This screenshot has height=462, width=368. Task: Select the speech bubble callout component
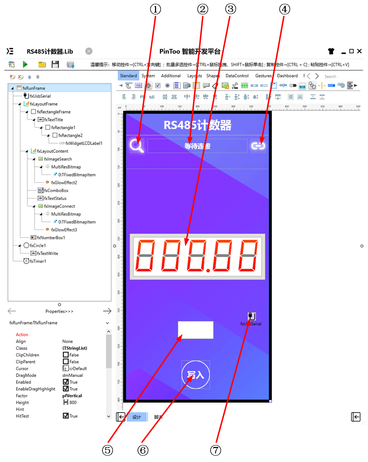click(x=206, y=85)
